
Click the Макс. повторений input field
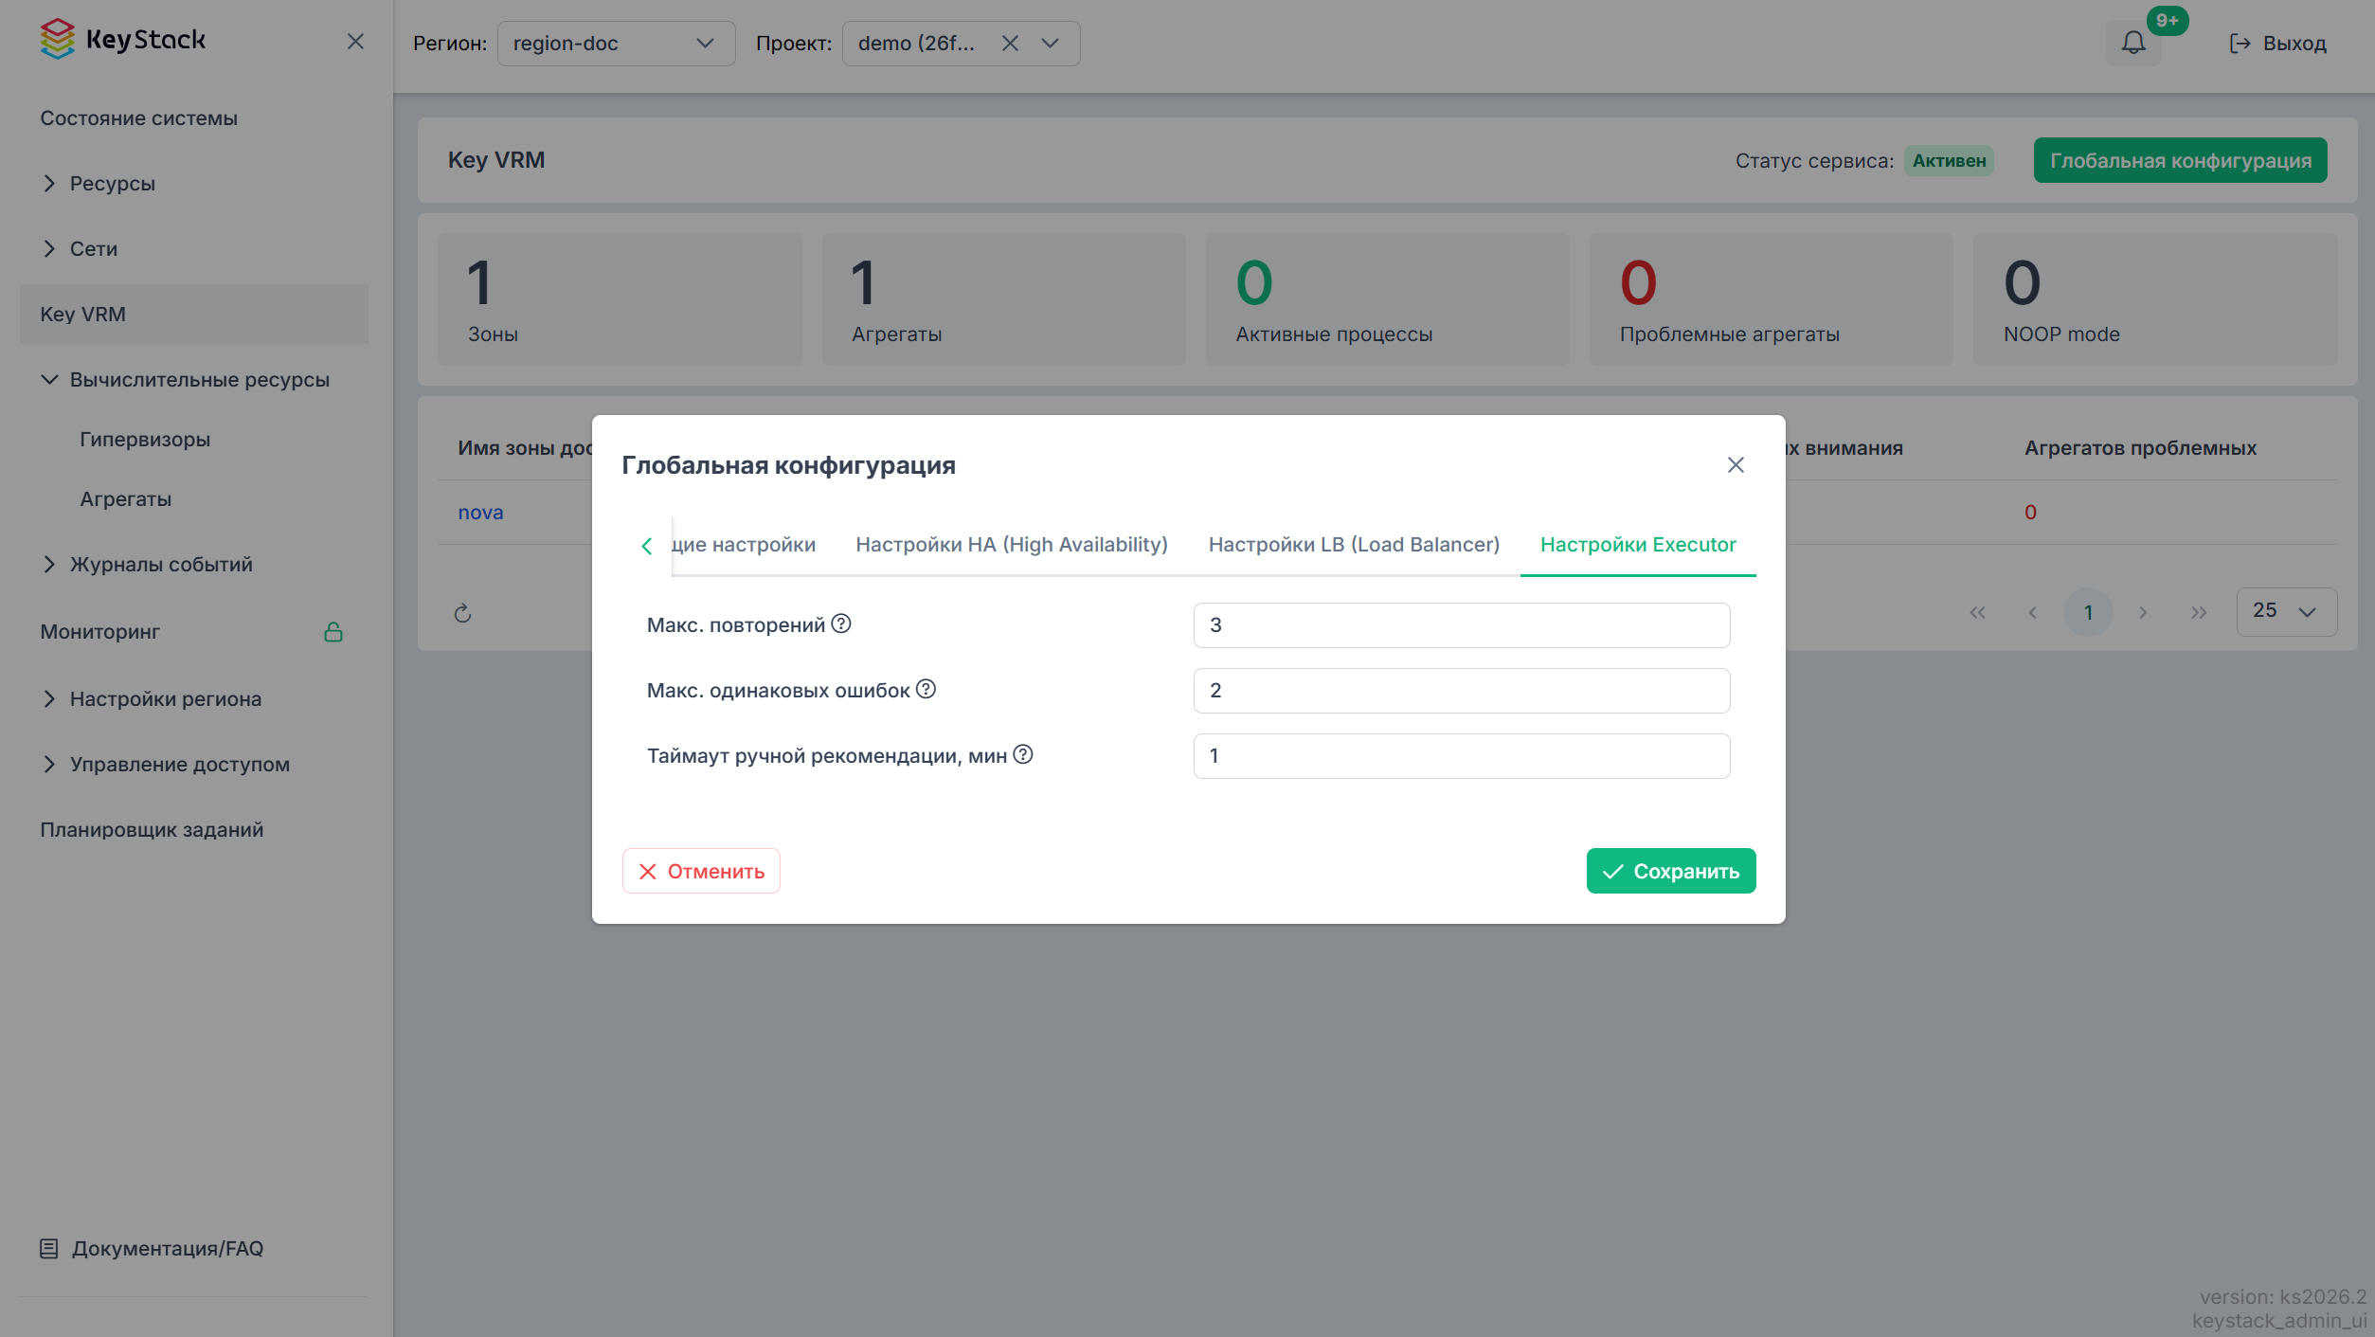click(x=1461, y=625)
